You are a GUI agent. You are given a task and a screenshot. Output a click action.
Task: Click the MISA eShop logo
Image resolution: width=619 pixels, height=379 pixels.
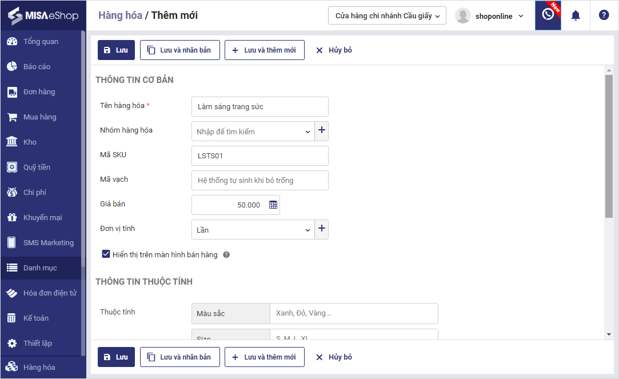tap(43, 15)
